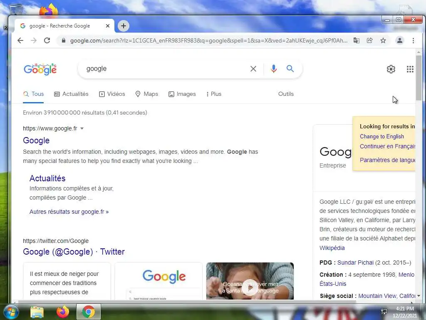Click 'Change to English' link
The height and width of the screenshot is (320, 426).
[382, 136]
